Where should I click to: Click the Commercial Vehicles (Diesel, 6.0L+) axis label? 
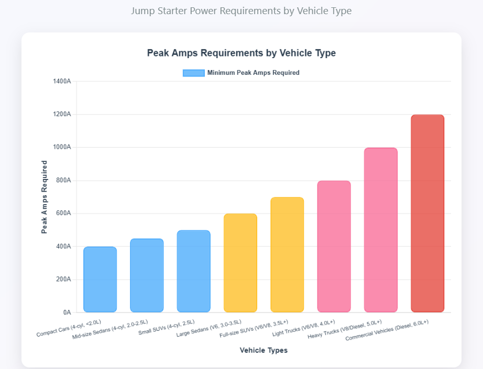pyautogui.click(x=388, y=331)
